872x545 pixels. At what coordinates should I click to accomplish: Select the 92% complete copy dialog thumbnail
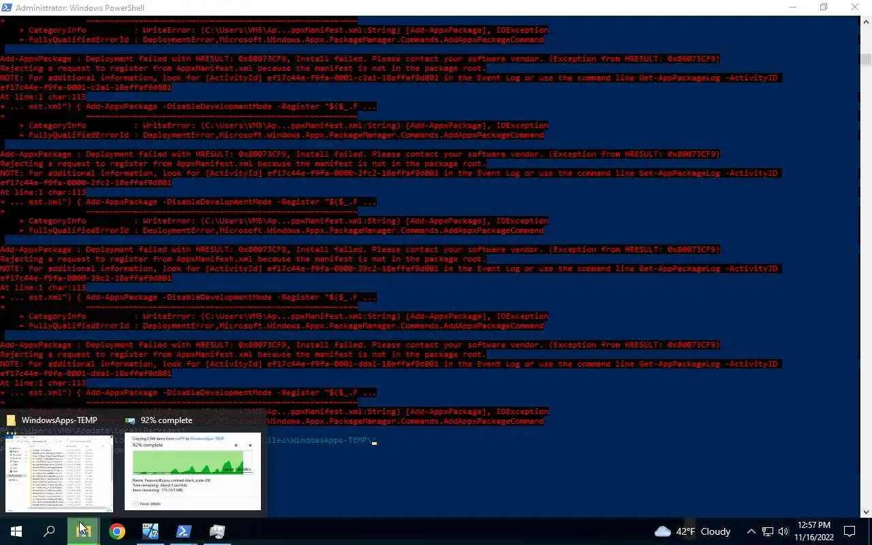pyautogui.click(x=193, y=471)
